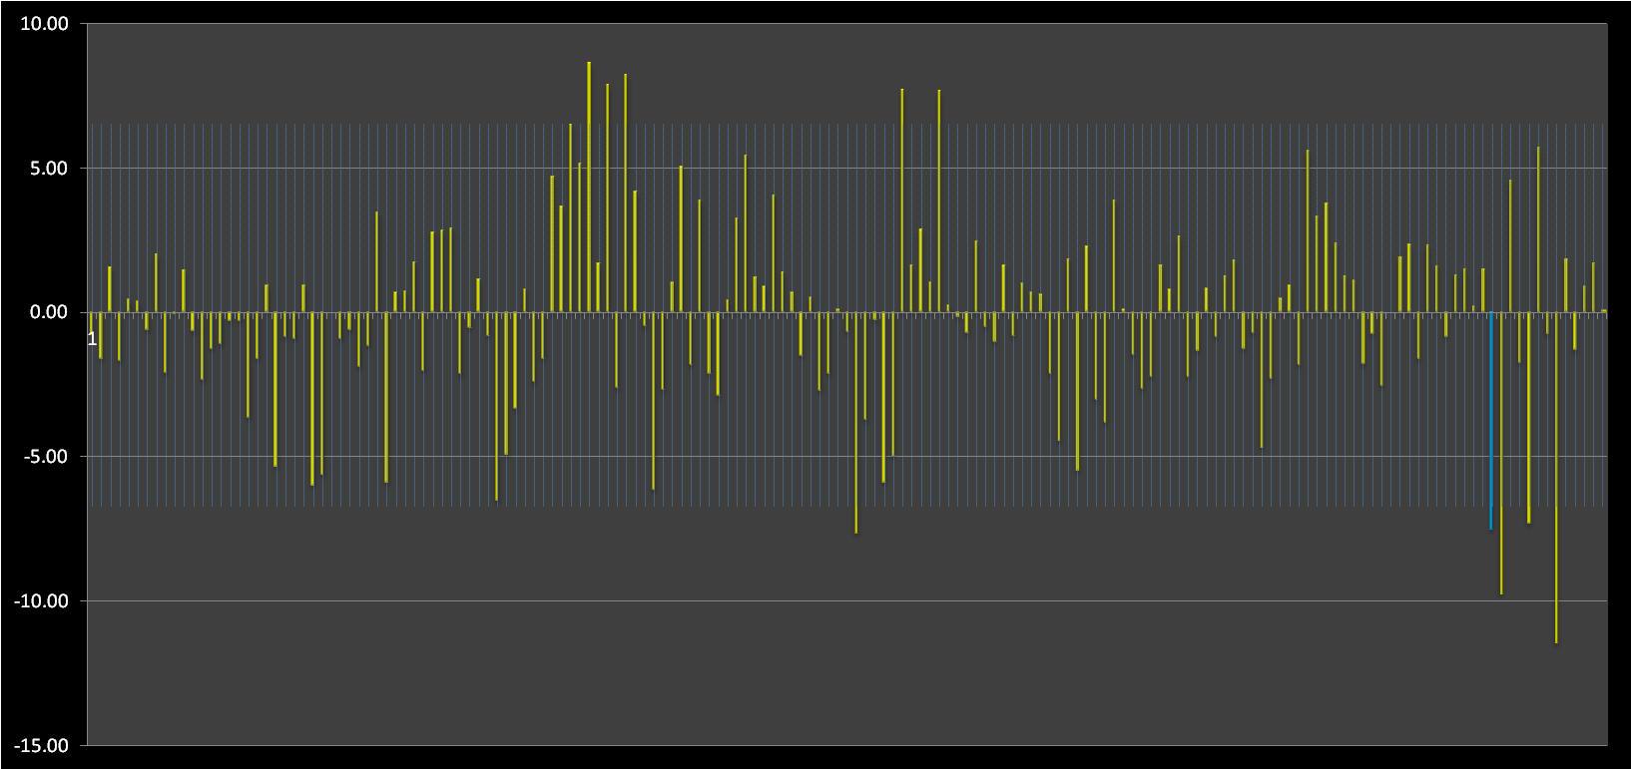
Task: Click the -15.00 axis label
Action: click(41, 745)
